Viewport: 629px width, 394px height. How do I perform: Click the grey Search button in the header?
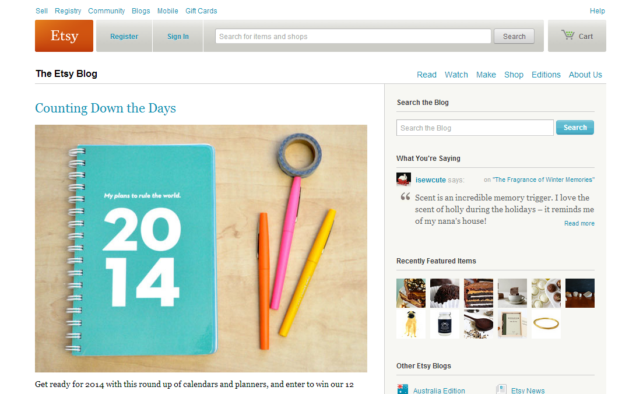[x=514, y=36]
